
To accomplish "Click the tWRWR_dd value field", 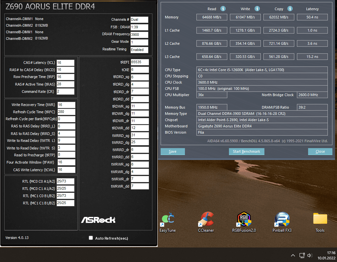I will pos(140,186).
